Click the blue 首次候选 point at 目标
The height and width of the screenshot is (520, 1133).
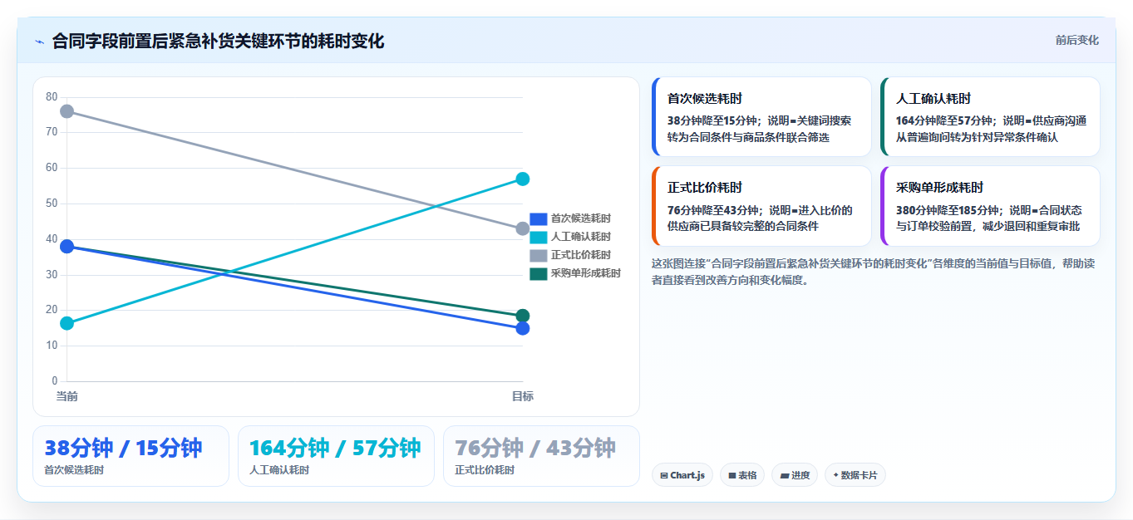click(523, 328)
